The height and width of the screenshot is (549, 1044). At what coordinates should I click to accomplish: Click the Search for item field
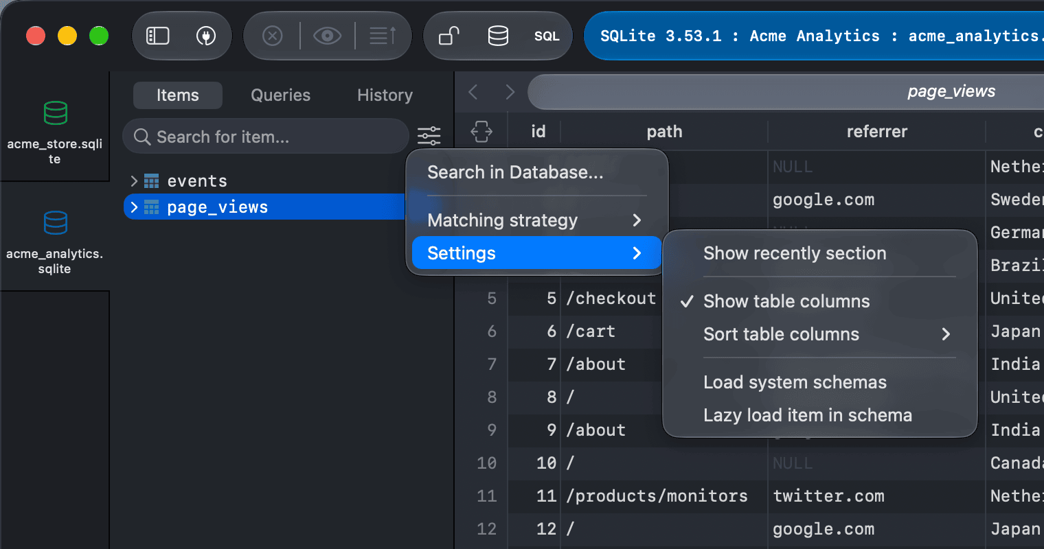266,137
